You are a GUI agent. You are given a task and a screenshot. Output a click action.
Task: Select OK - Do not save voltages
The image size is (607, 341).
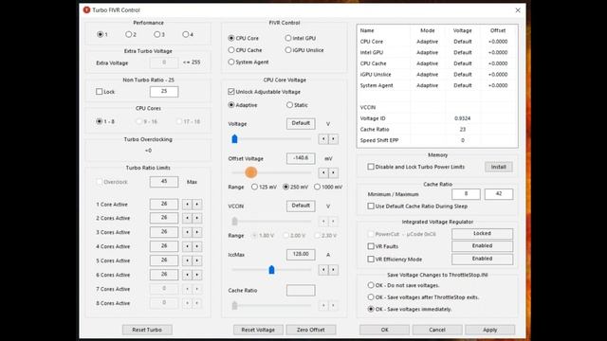(x=371, y=285)
